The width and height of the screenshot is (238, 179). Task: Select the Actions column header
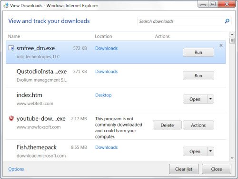click(x=162, y=36)
